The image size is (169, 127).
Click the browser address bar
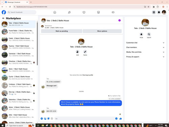pos(79,7)
